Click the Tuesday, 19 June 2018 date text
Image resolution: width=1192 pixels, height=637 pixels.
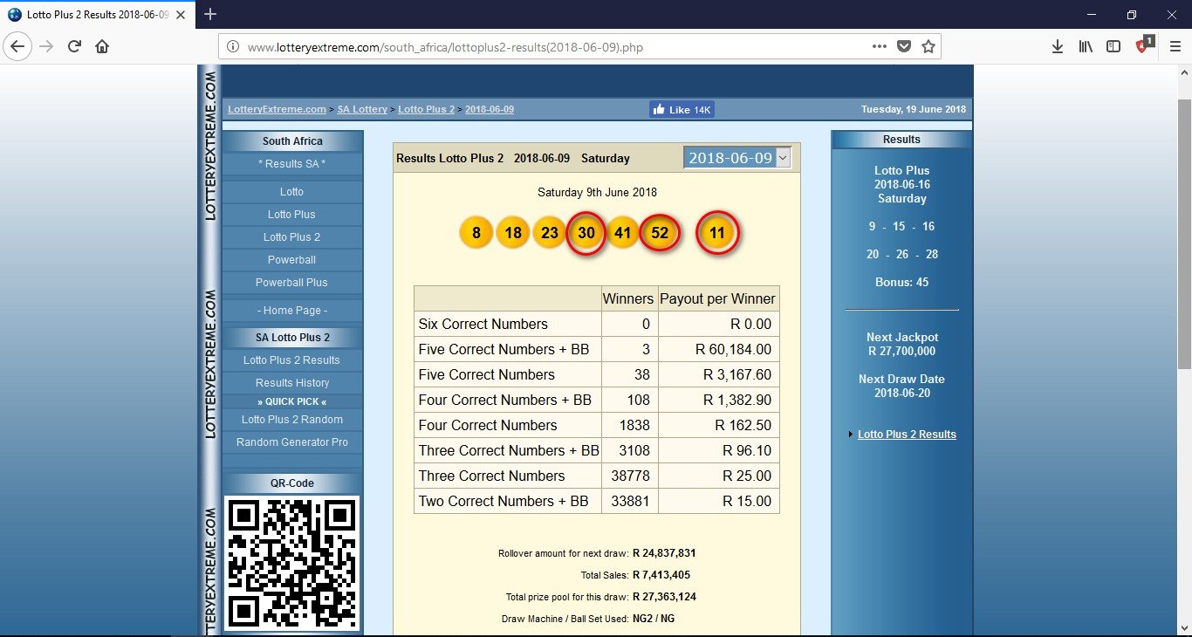point(914,109)
